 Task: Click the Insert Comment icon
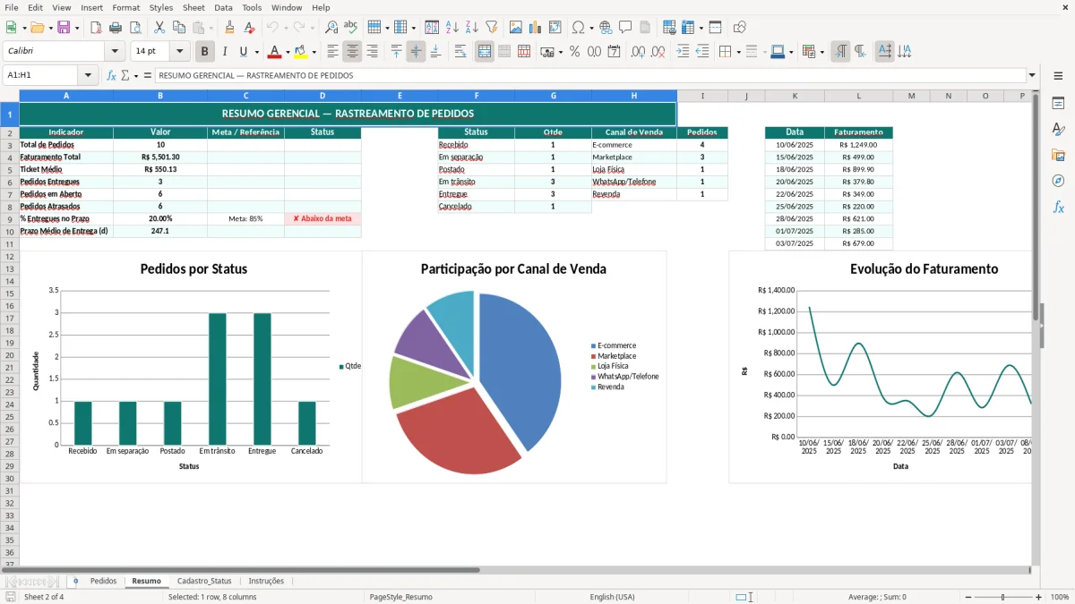pos(625,28)
